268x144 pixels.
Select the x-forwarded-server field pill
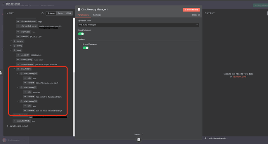pos(27,26)
